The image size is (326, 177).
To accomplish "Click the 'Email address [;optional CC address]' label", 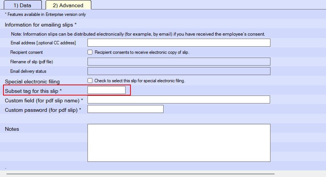I will click(x=43, y=43).
